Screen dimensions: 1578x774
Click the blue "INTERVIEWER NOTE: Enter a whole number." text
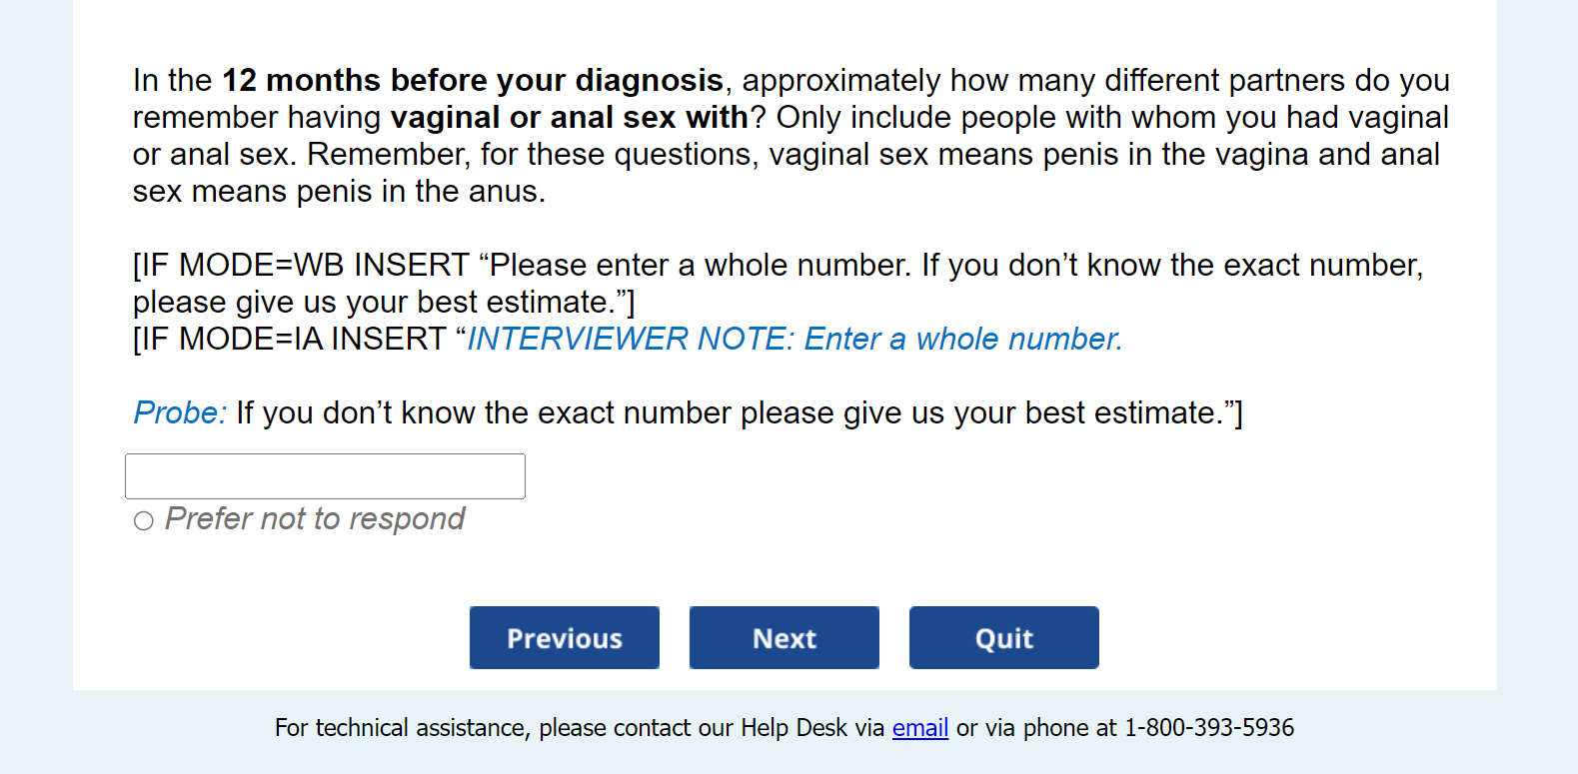tap(794, 340)
